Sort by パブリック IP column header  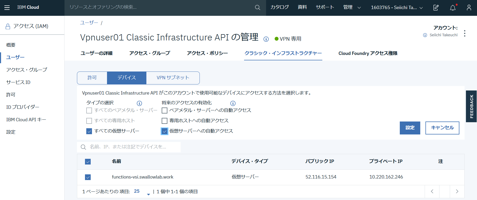coord(320,161)
